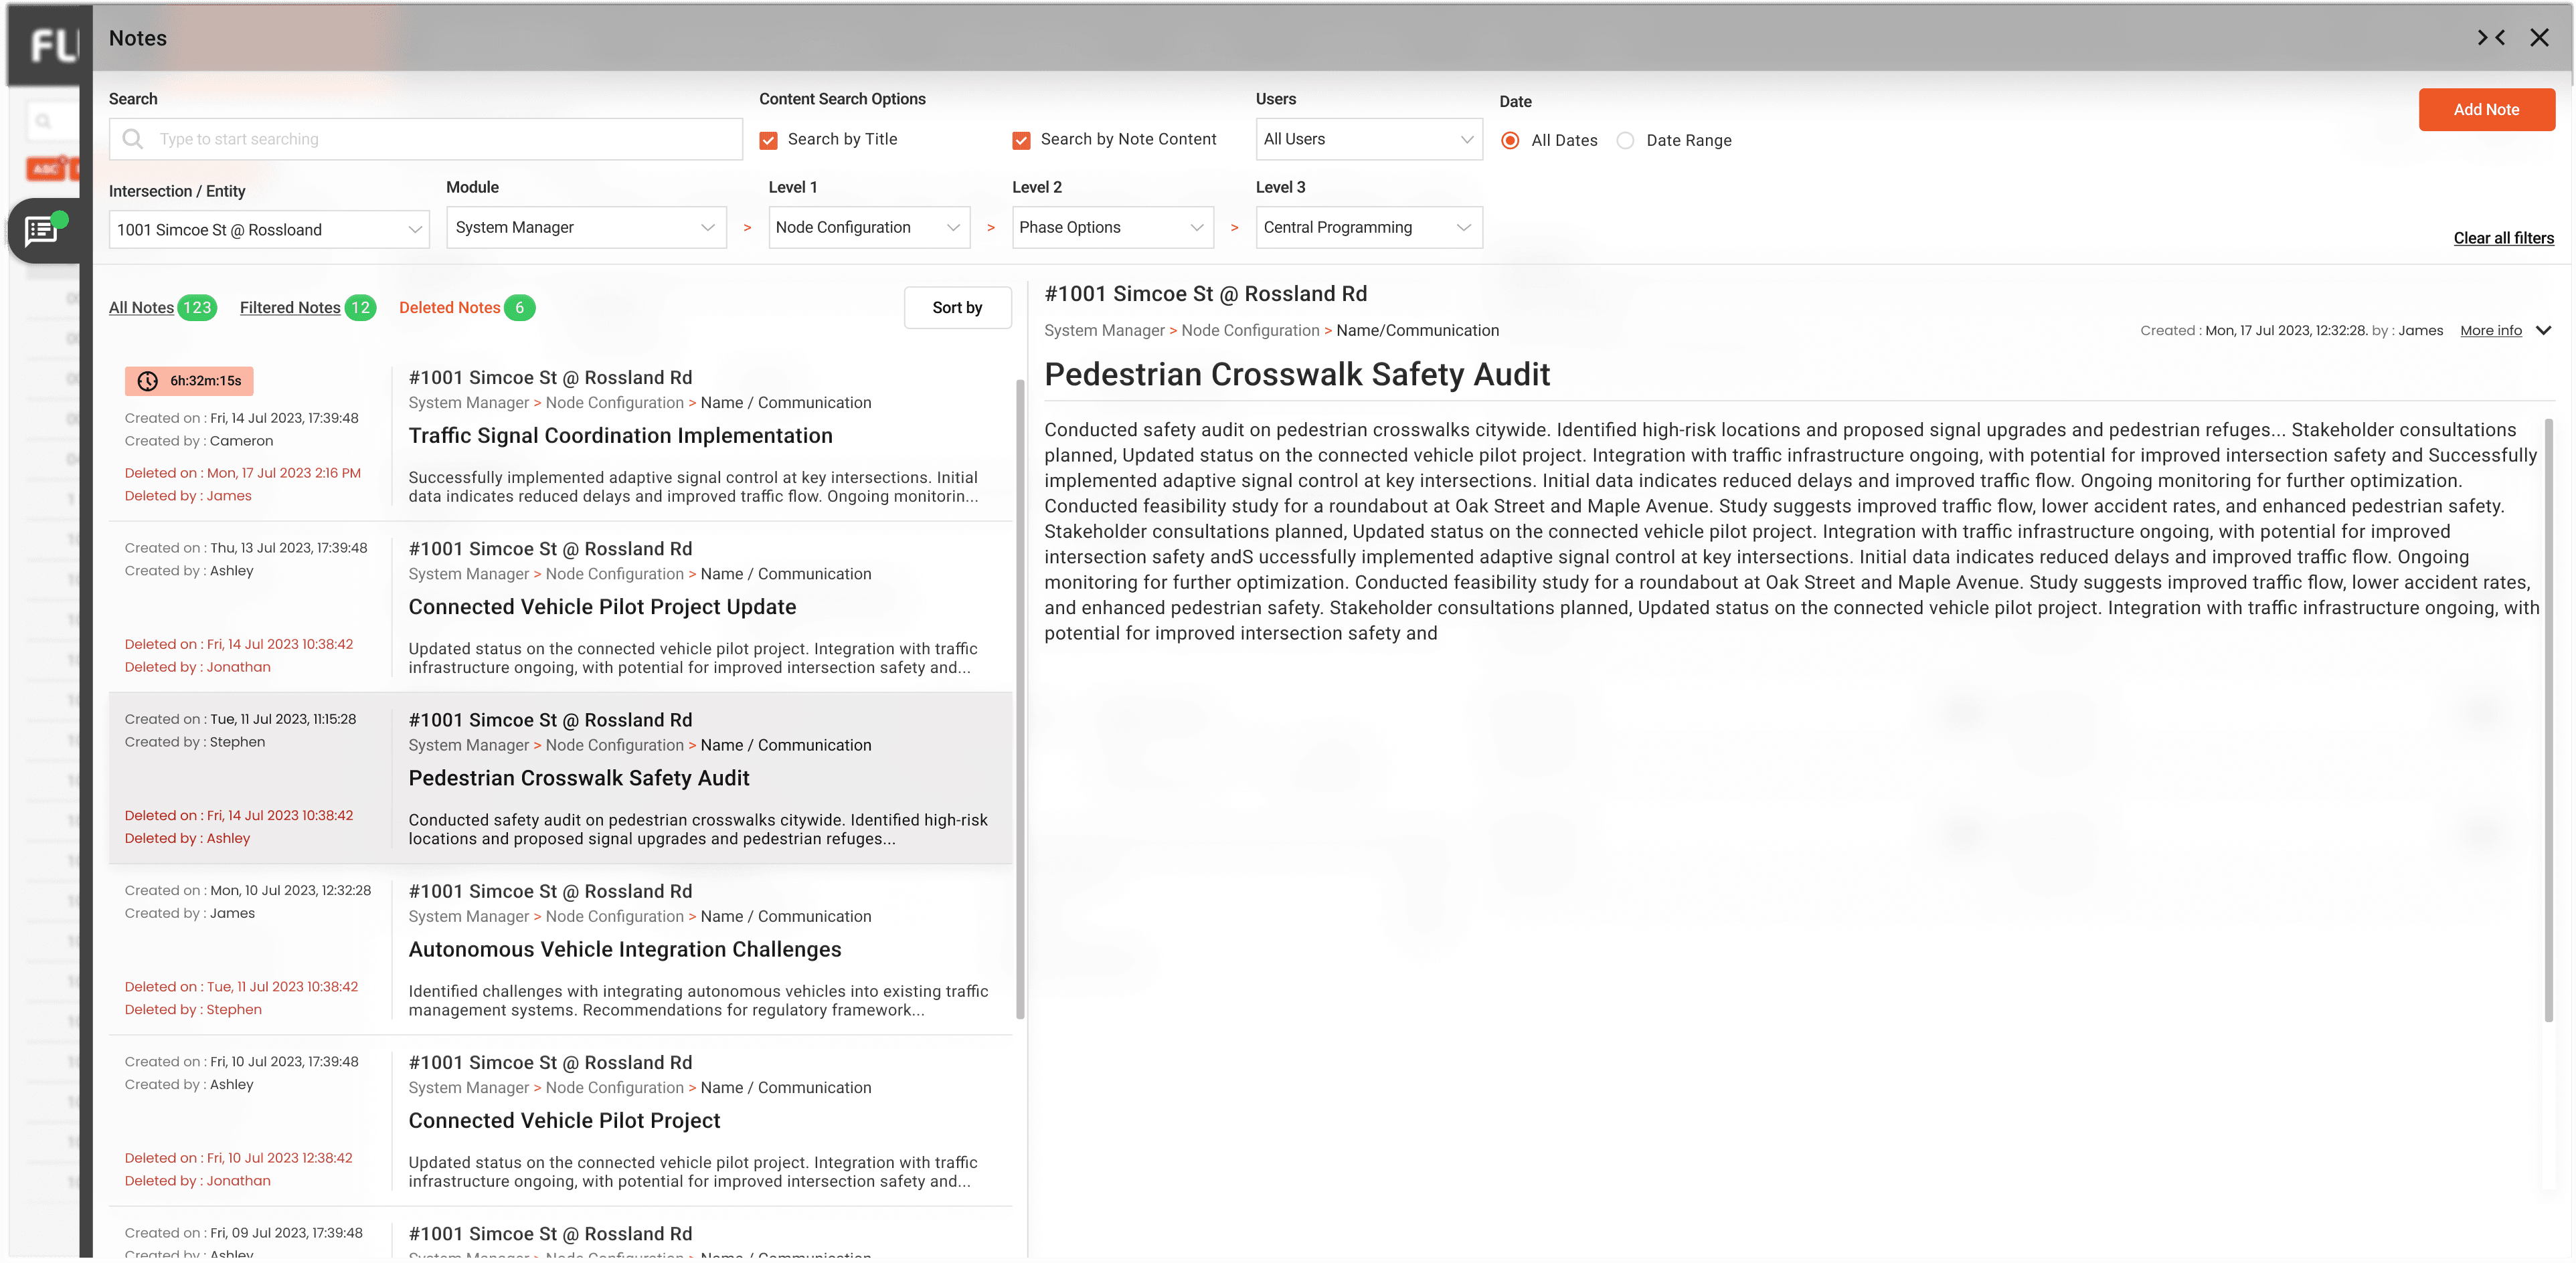This screenshot has width=2576, height=1263.
Task: Click arrow separator between Module and Level 1
Action: pos(747,228)
